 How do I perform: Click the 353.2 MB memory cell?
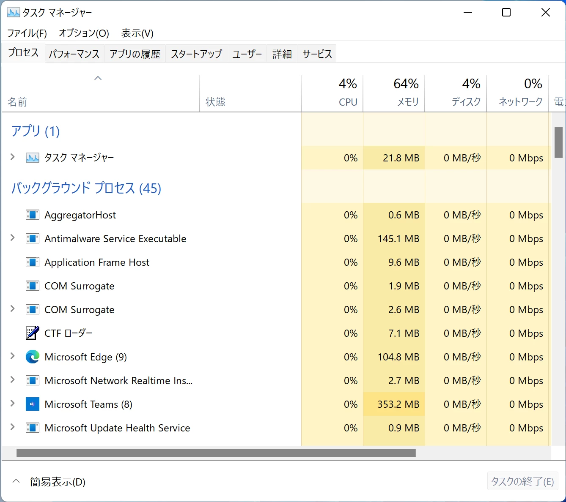click(x=394, y=404)
